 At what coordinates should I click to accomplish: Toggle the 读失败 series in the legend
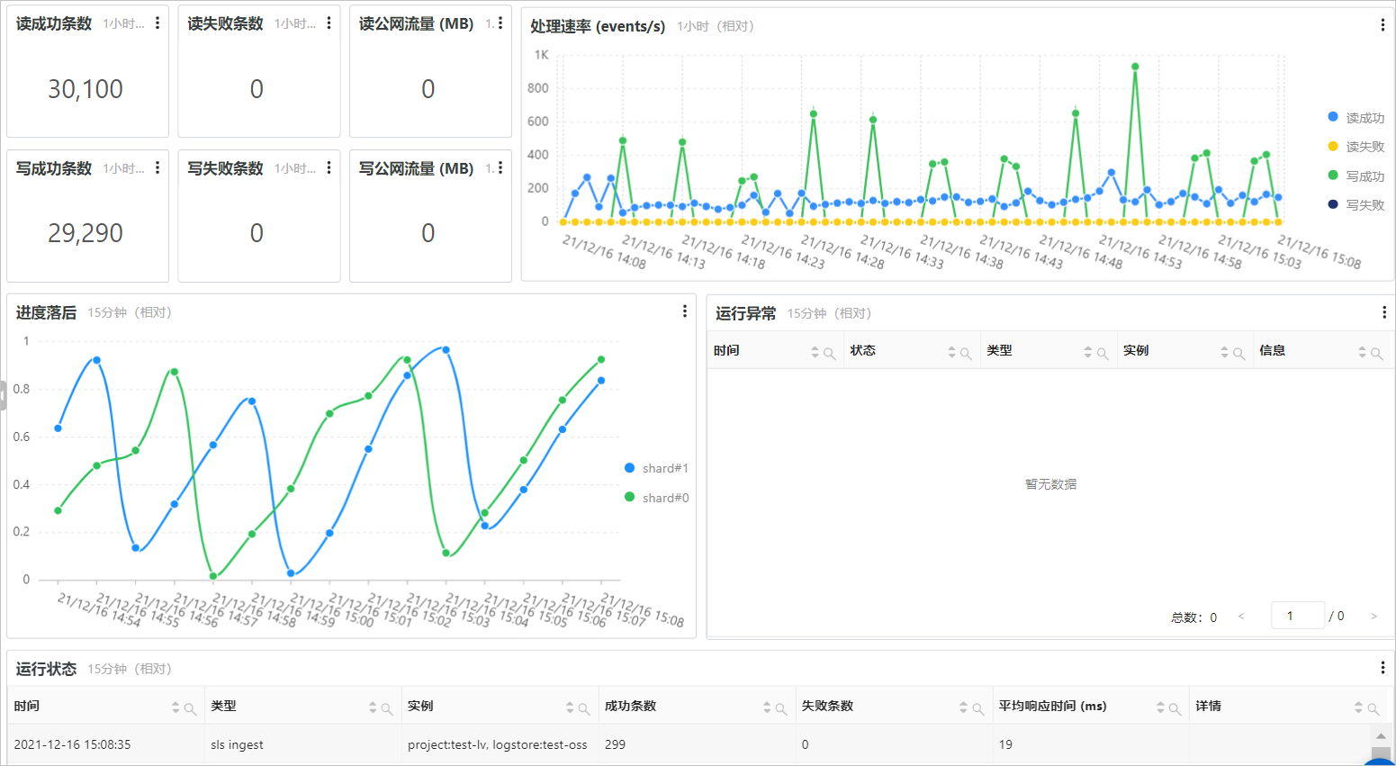pyautogui.click(x=1355, y=147)
